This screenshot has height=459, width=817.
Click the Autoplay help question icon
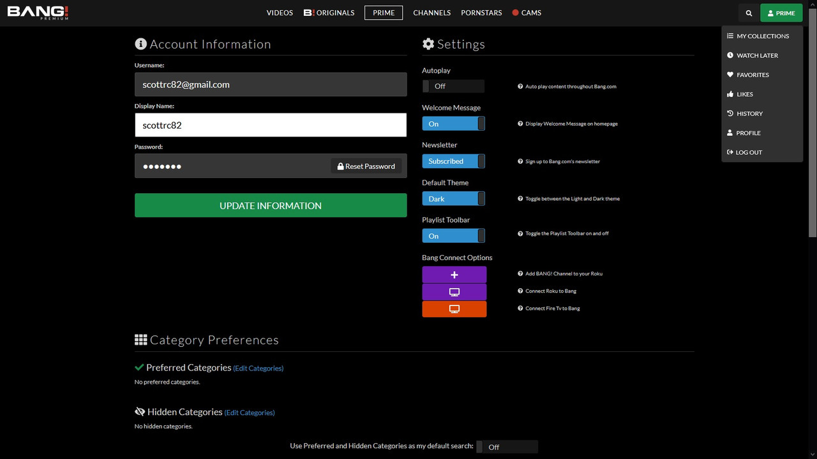[520, 87]
